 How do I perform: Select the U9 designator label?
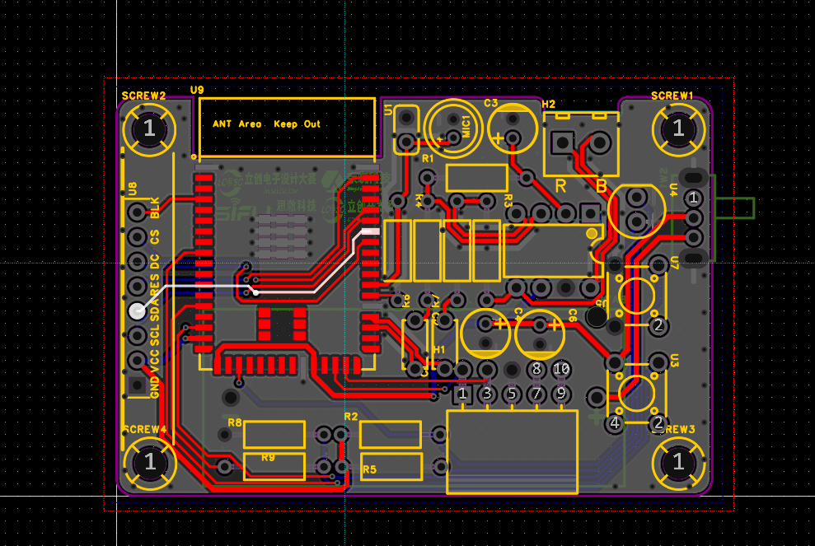tap(197, 90)
